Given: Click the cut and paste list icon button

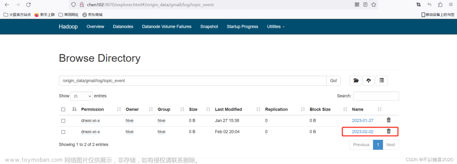Looking at the screenshot, I should [382, 81].
